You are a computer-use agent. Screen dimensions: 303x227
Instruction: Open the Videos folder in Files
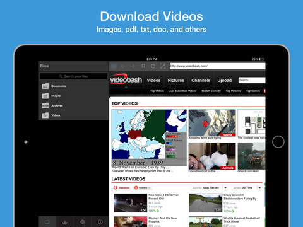click(73, 115)
